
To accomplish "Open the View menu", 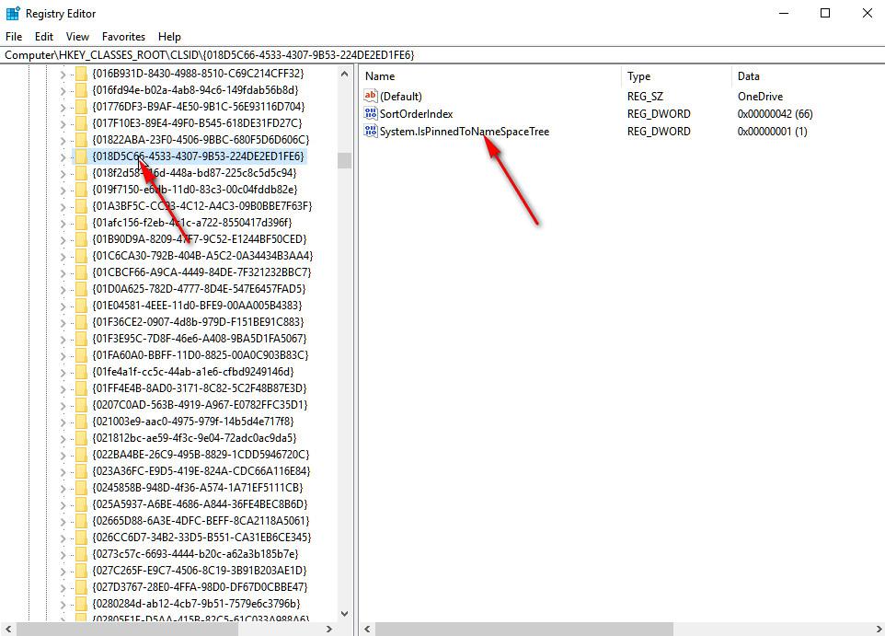I will [x=77, y=37].
